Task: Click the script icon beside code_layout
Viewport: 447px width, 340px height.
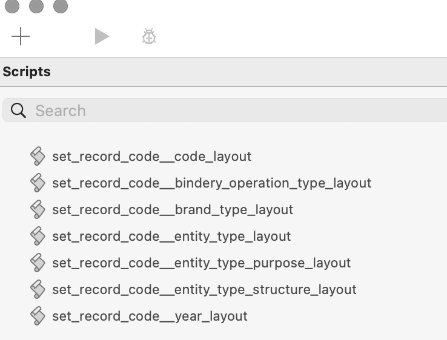Action: coord(38,156)
